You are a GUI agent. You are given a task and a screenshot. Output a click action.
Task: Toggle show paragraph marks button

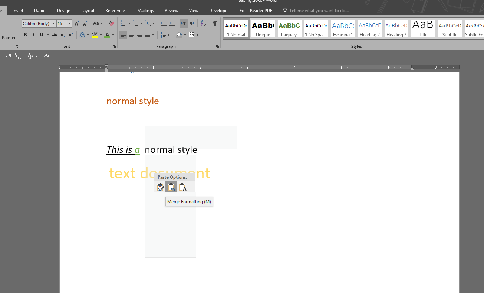(214, 24)
